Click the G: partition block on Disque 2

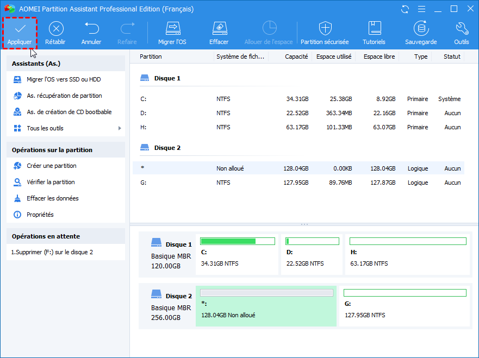pyautogui.click(x=405, y=307)
